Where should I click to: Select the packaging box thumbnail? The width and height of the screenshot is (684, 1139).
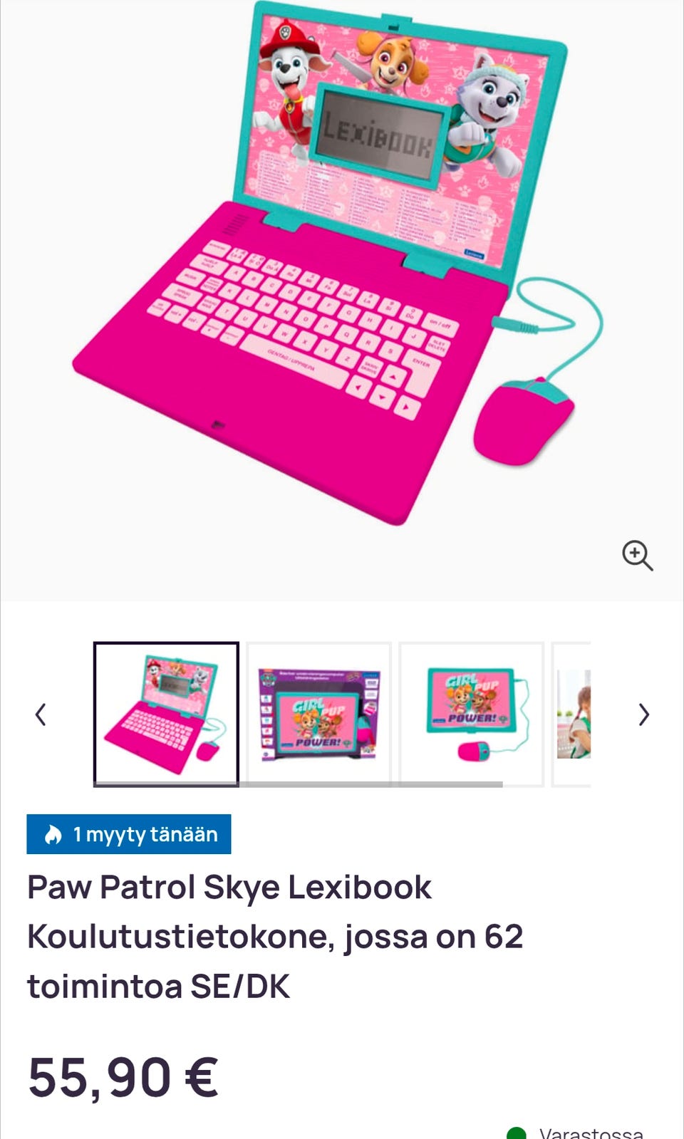[318, 713]
